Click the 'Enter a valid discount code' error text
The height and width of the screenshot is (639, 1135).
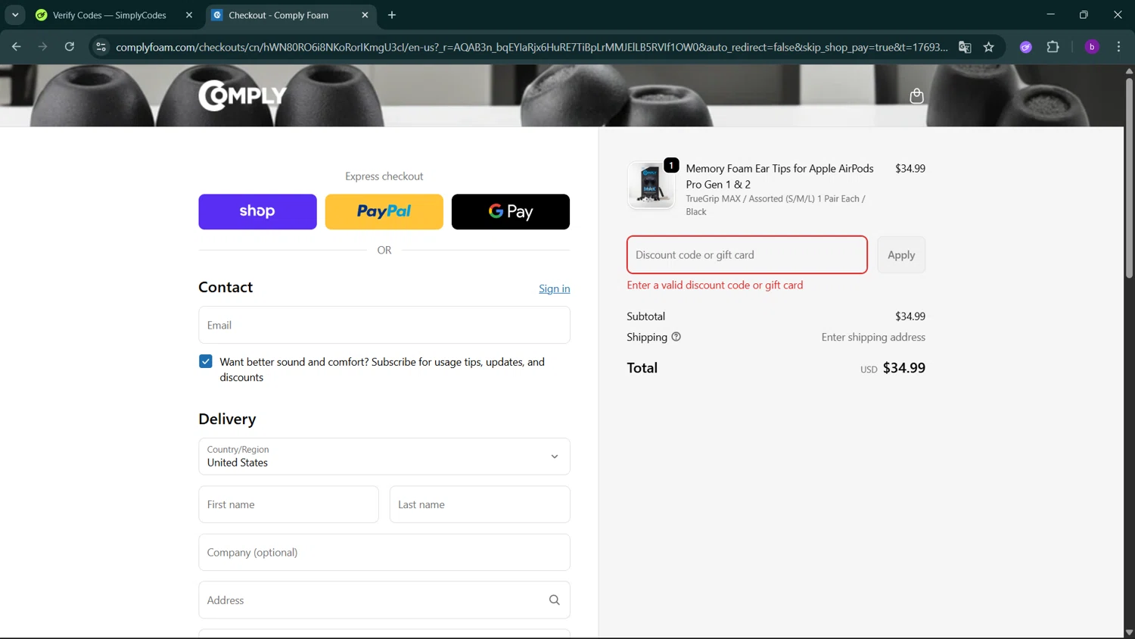click(714, 285)
